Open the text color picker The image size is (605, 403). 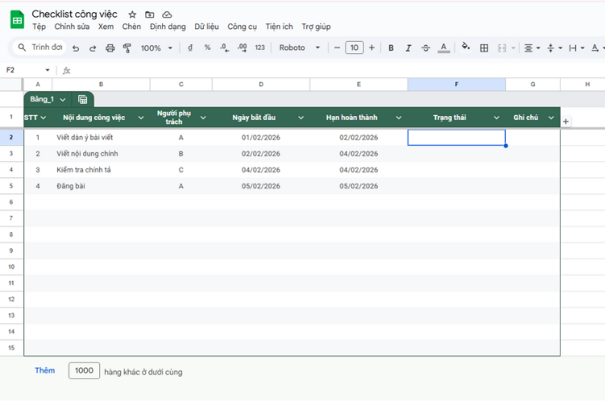(444, 48)
